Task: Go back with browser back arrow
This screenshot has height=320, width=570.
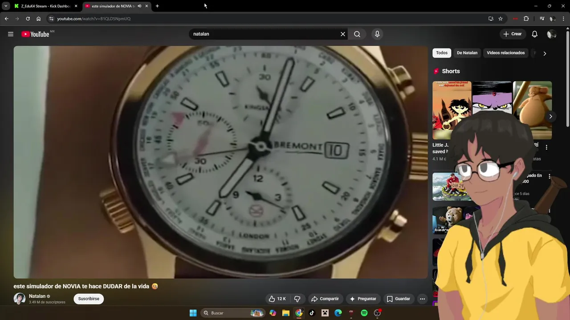Action: [x=6, y=19]
